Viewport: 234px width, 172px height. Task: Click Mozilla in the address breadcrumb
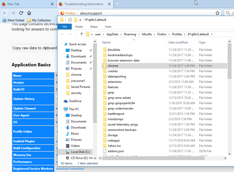[147, 34]
